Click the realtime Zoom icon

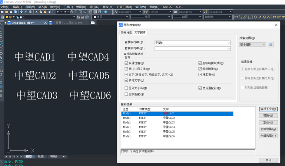pos(76,12)
